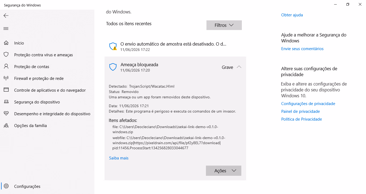Click the Início home icon
The width and height of the screenshot is (366, 194).
(6, 43)
